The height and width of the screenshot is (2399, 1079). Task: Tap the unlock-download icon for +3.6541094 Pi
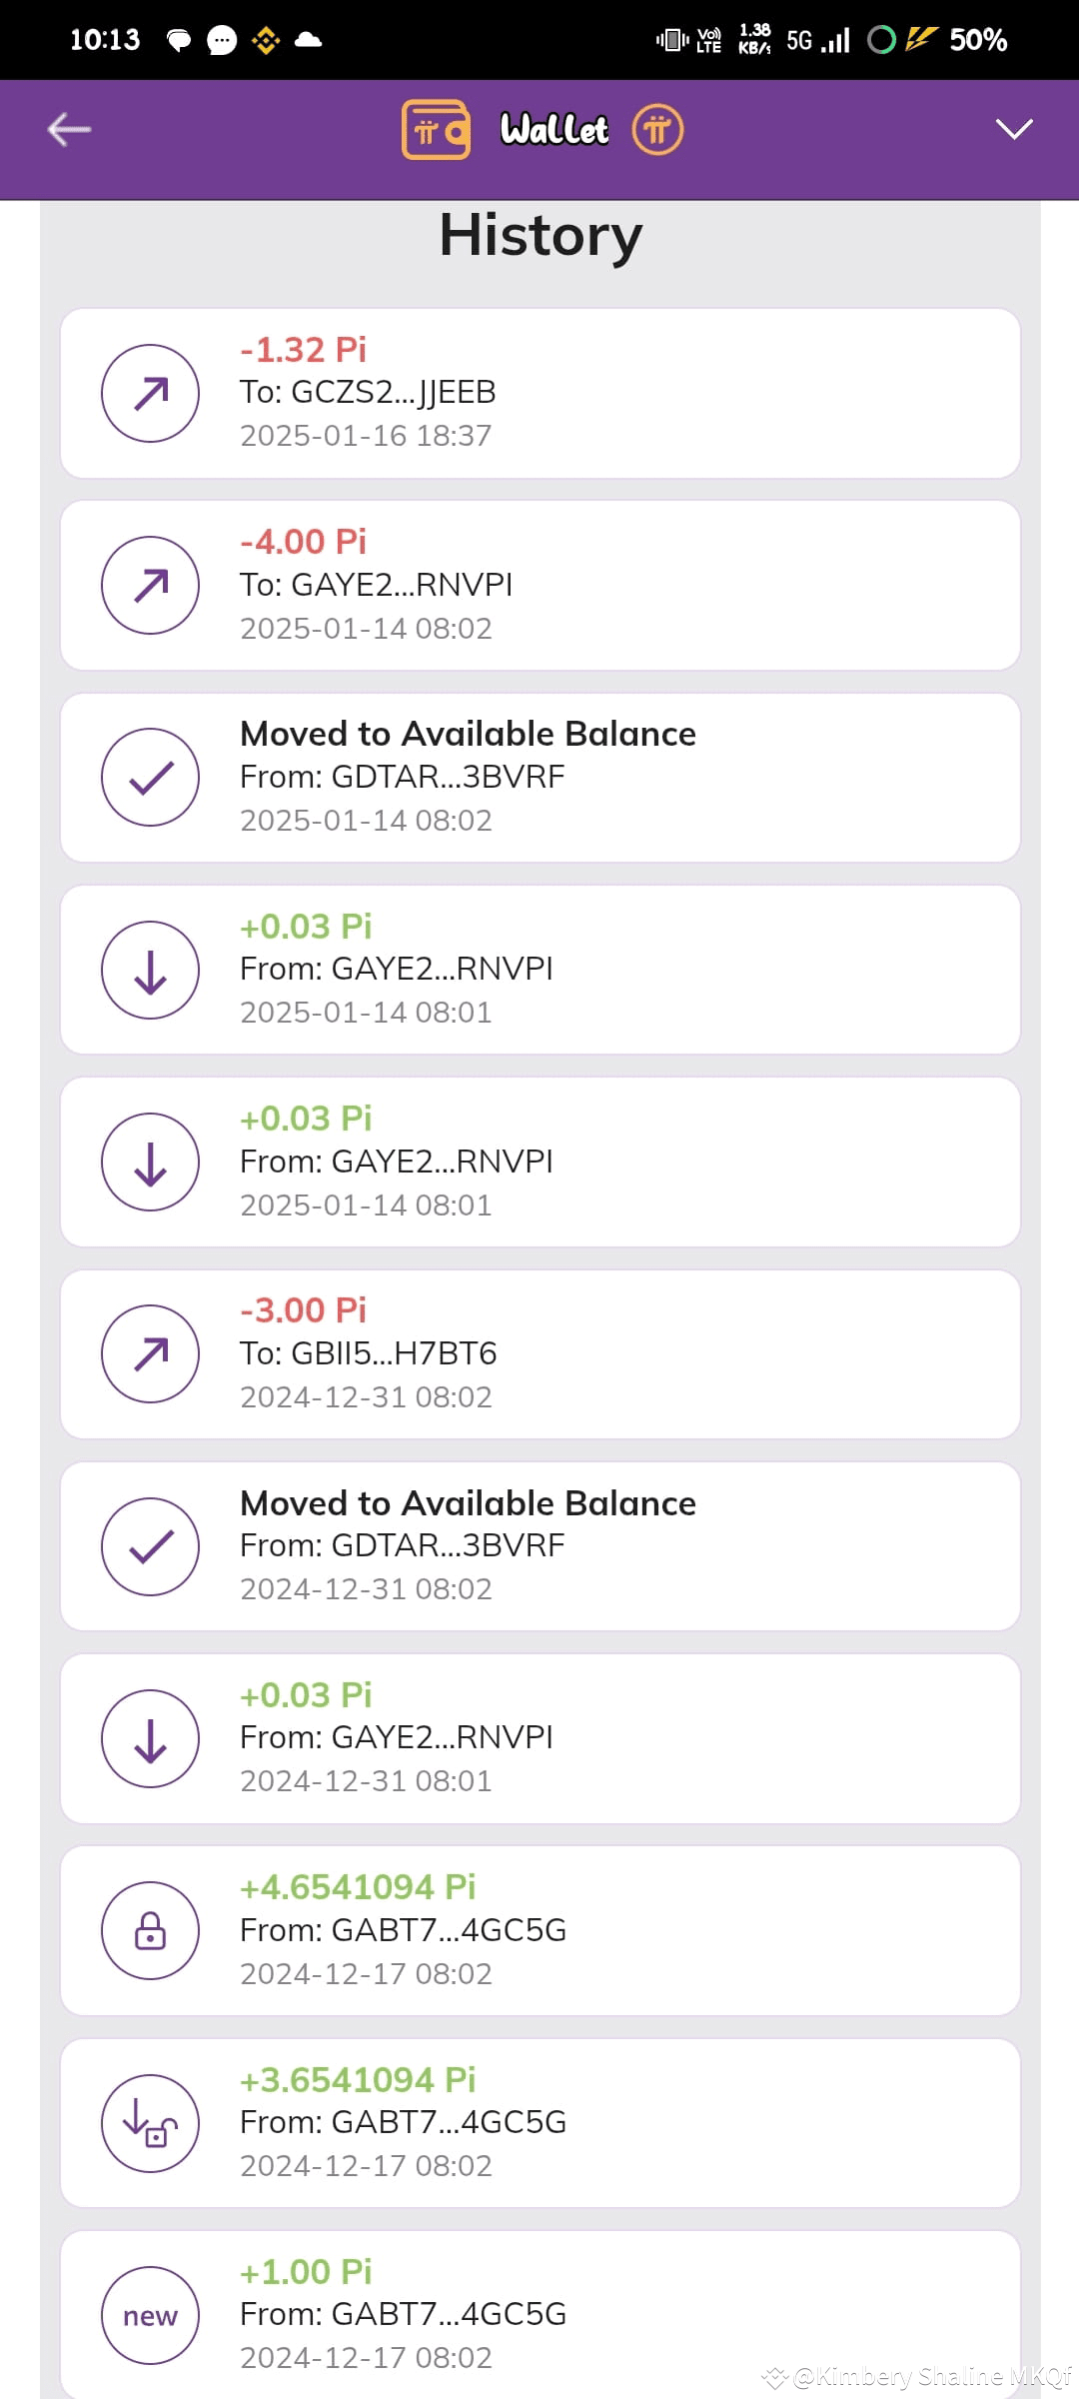(150, 2123)
